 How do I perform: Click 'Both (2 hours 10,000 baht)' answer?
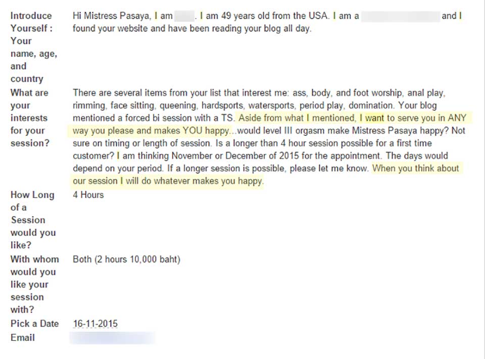point(126,259)
